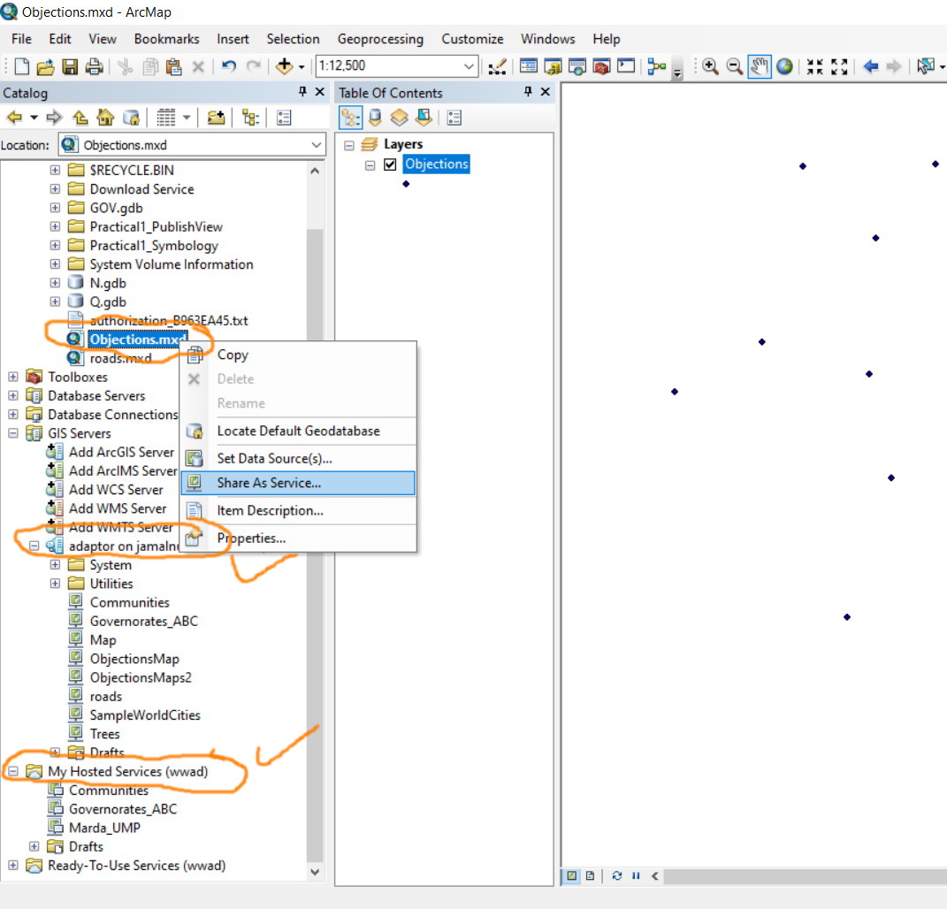Open the Bookmarks menu
947x909 pixels.
(167, 39)
